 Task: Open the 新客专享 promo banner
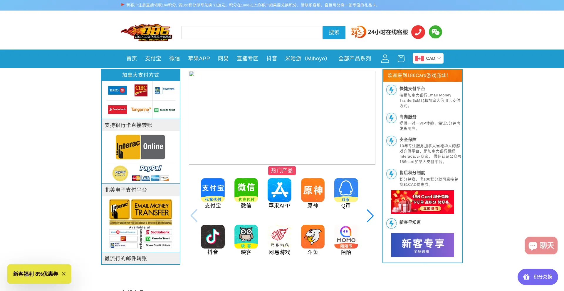[x=422, y=245]
